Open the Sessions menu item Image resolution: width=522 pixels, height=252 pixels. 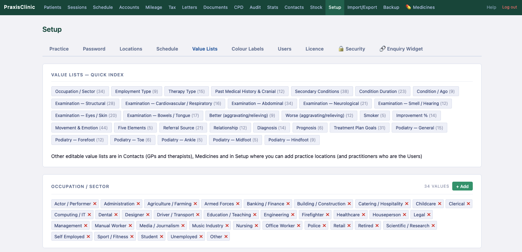coord(77,7)
